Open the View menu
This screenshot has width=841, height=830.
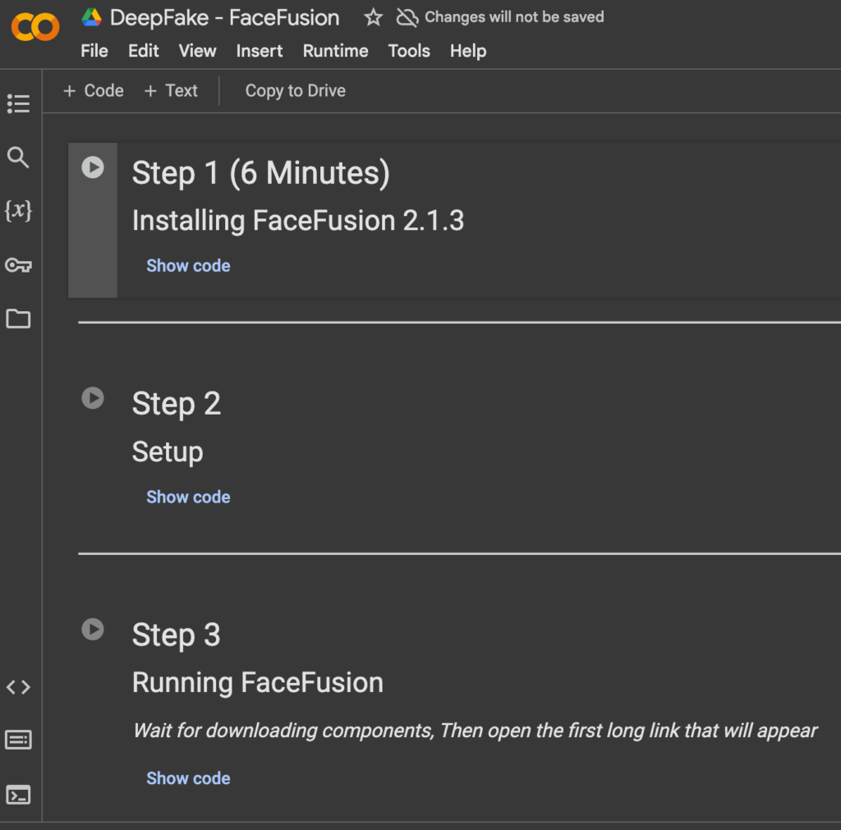[197, 51]
